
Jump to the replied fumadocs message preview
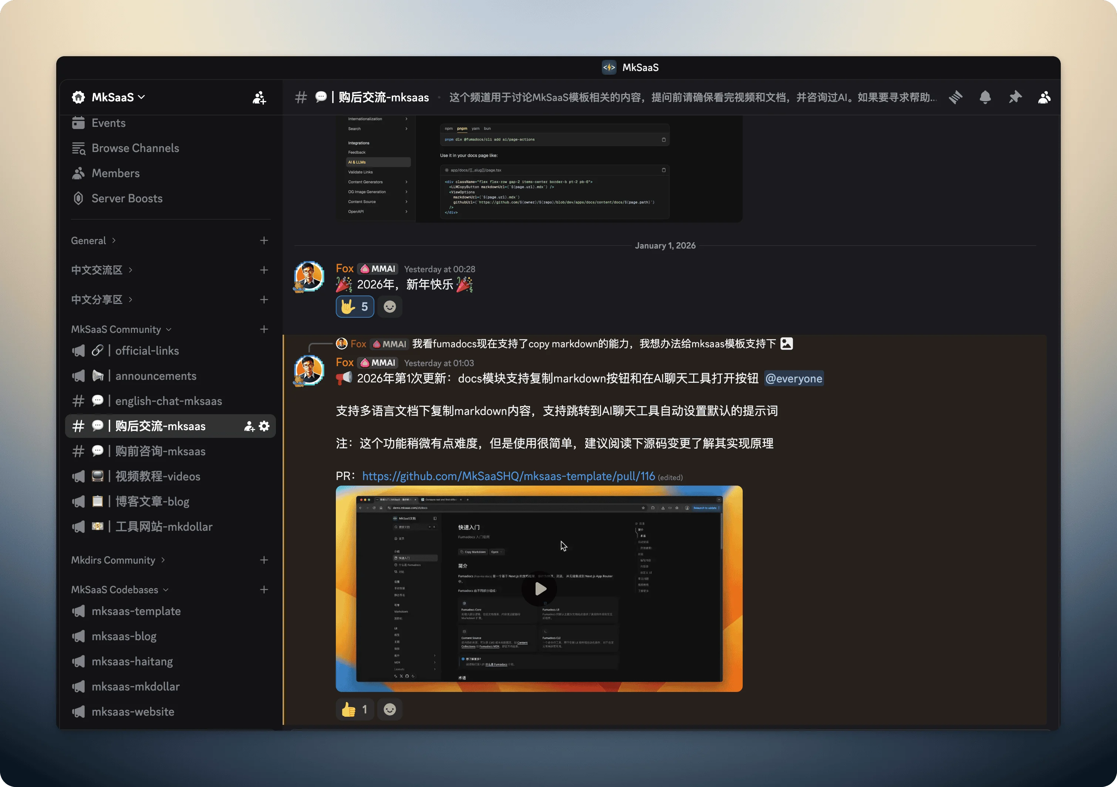point(594,344)
